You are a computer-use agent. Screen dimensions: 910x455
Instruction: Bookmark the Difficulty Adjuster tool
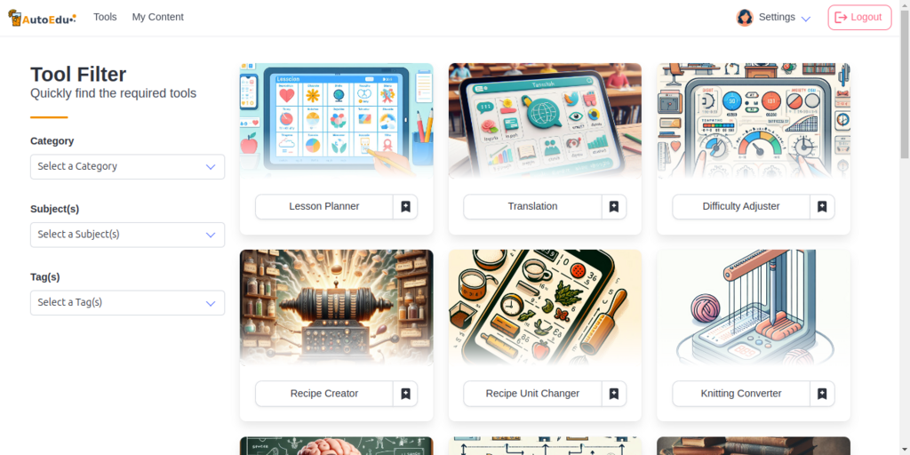822,206
